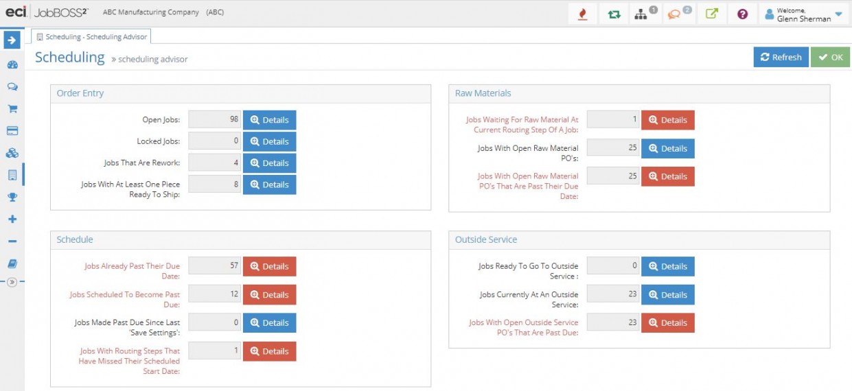
Task: Details for Raw Material PO's Past Their Due Date
Action: 668,176
